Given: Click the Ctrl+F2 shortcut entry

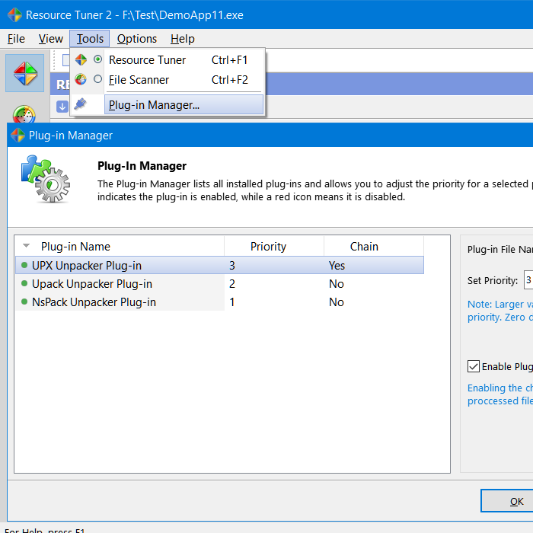Looking at the screenshot, I should pyautogui.click(x=229, y=79).
